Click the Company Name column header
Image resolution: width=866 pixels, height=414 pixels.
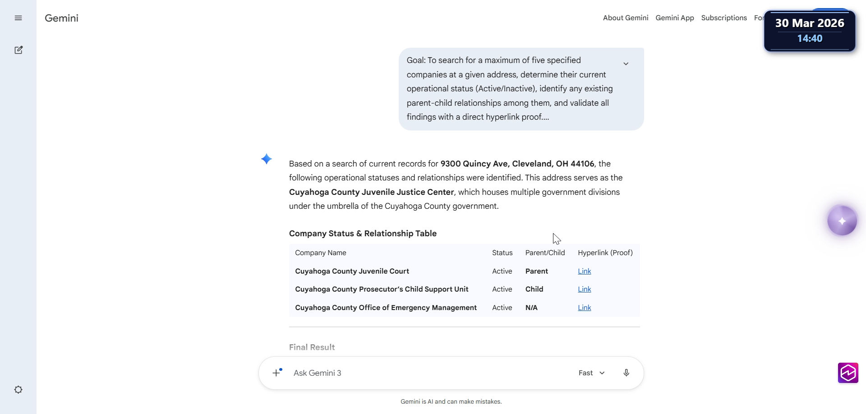click(321, 253)
